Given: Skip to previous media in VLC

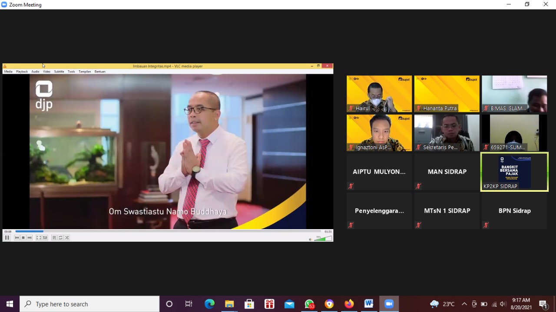Looking at the screenshot, I should pos(17,237).
